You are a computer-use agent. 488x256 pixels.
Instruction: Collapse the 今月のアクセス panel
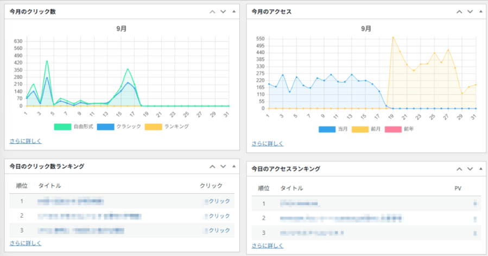click(480, 12)
